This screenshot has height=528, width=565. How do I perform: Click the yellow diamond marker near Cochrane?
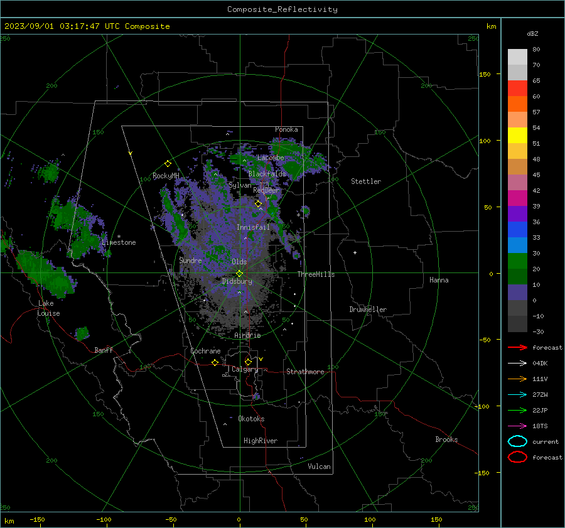tap(215, 362)
